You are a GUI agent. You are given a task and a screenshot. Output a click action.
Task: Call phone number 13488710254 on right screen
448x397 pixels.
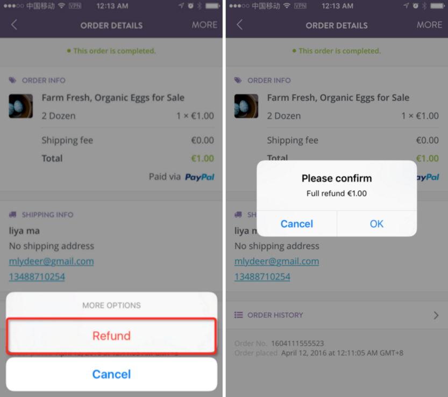(x=262, y=277)
